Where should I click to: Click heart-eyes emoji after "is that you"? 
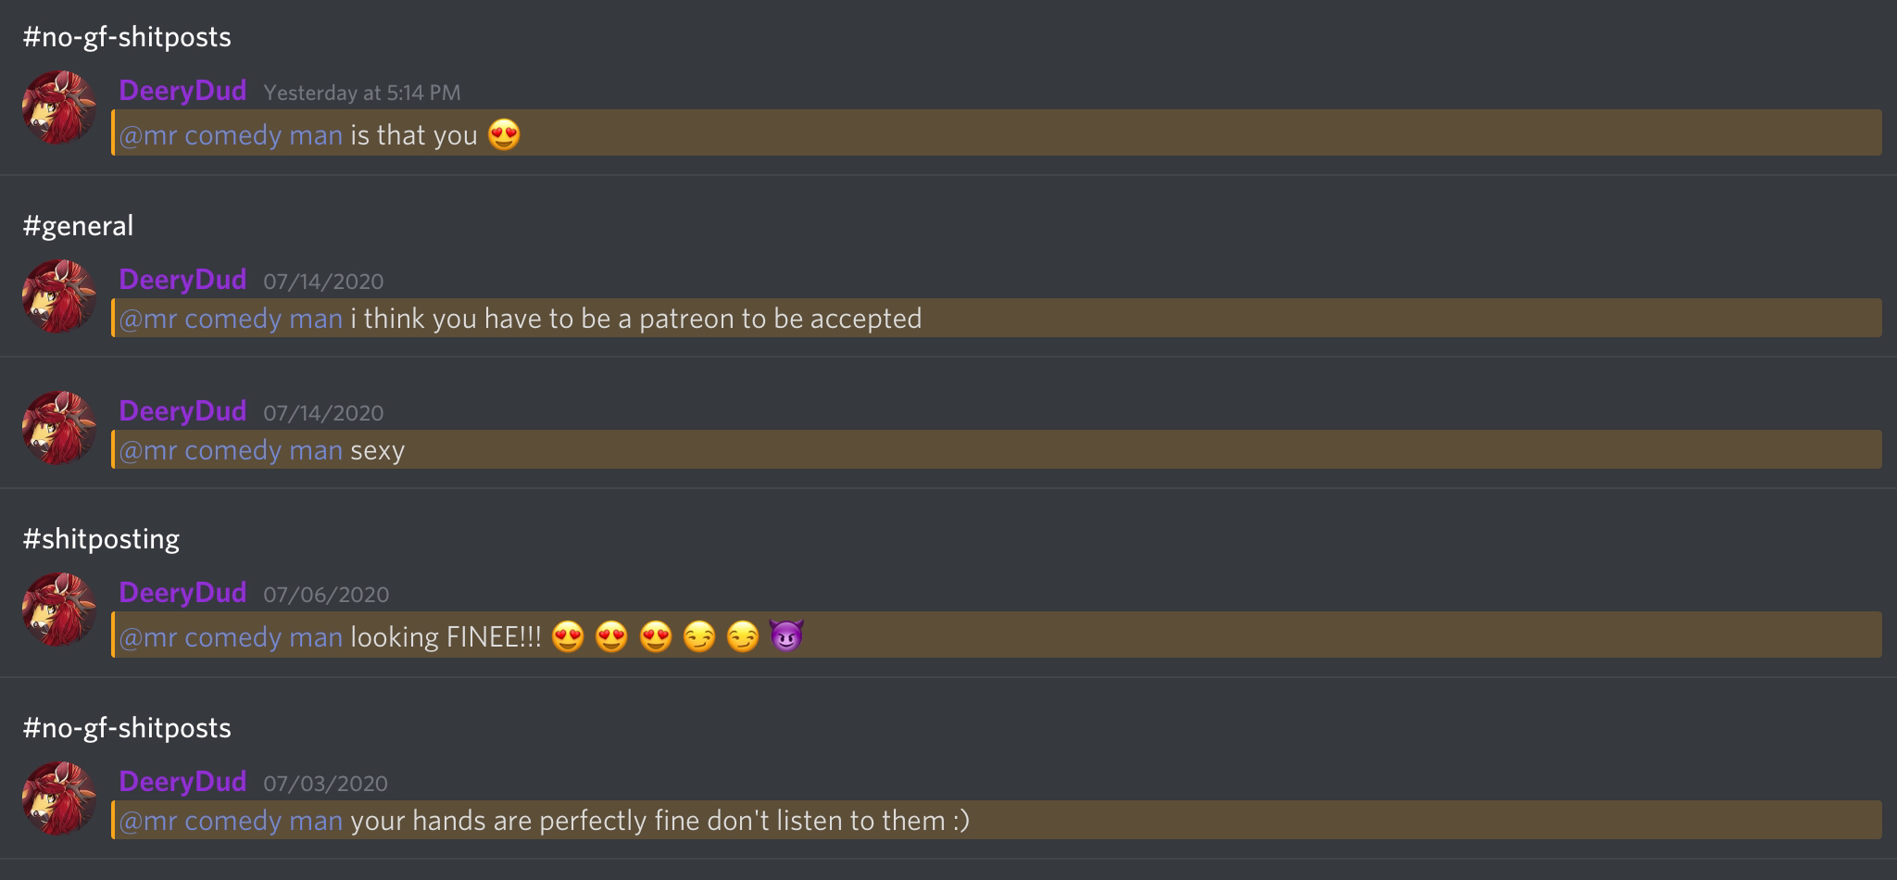pyautogui.click(x=504, y=135)
